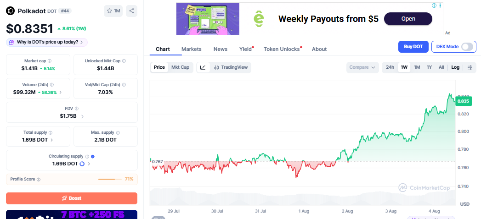Open the About tab

click(319, 49)
